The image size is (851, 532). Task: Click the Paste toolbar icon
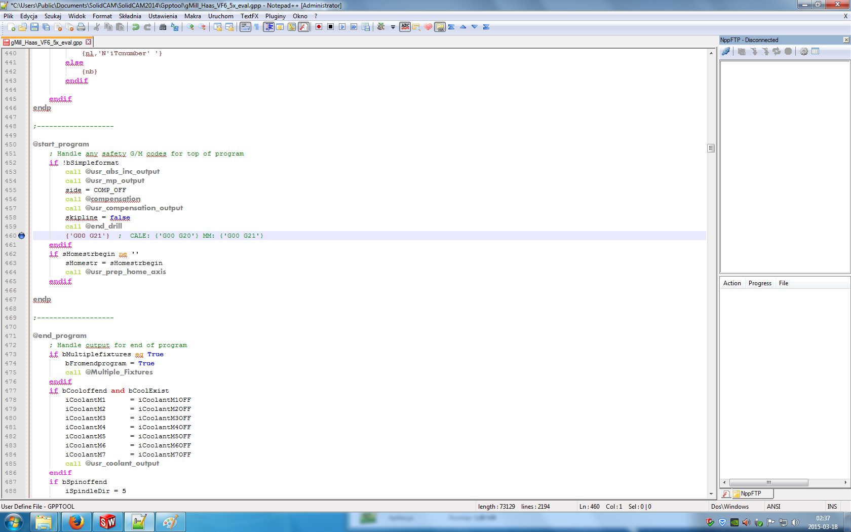[x=120, y=27]
